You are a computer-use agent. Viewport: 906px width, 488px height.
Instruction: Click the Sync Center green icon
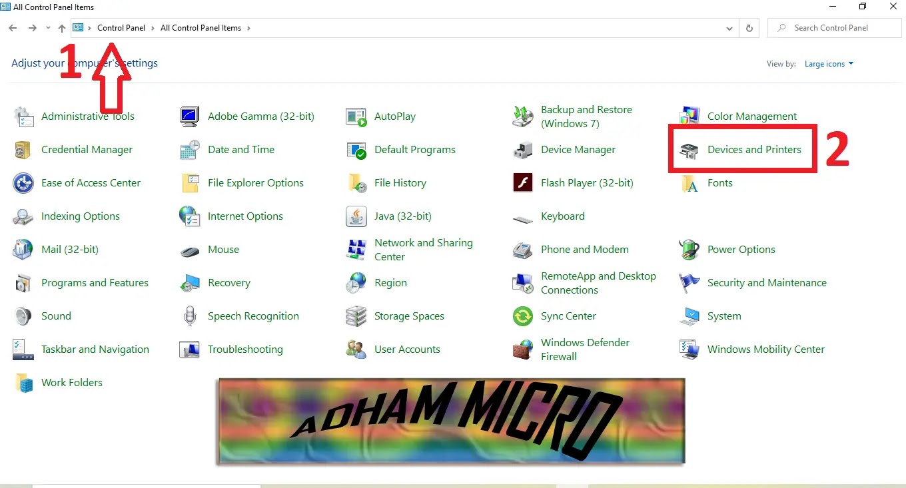[523, 316]
